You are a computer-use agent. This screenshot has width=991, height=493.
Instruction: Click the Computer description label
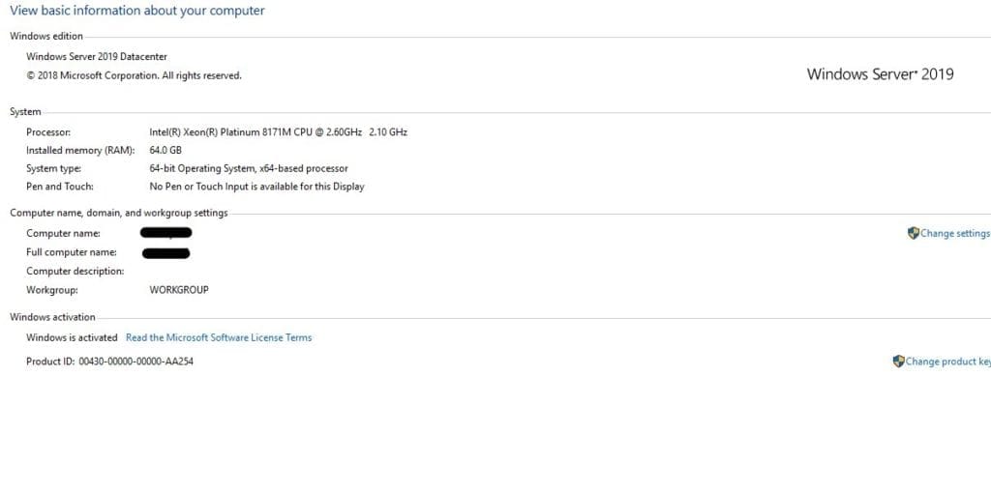(75, 272)
